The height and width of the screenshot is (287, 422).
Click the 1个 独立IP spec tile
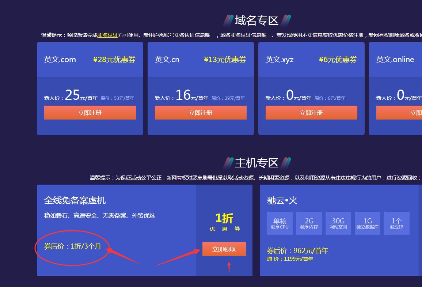click(x=397, y=223)
